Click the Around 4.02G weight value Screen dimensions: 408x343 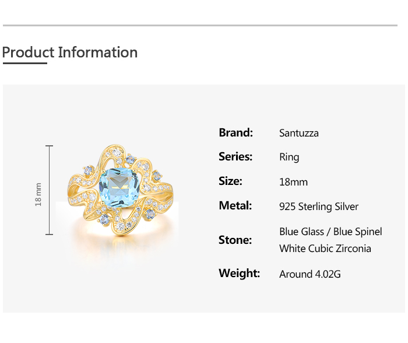pos(310,274)
